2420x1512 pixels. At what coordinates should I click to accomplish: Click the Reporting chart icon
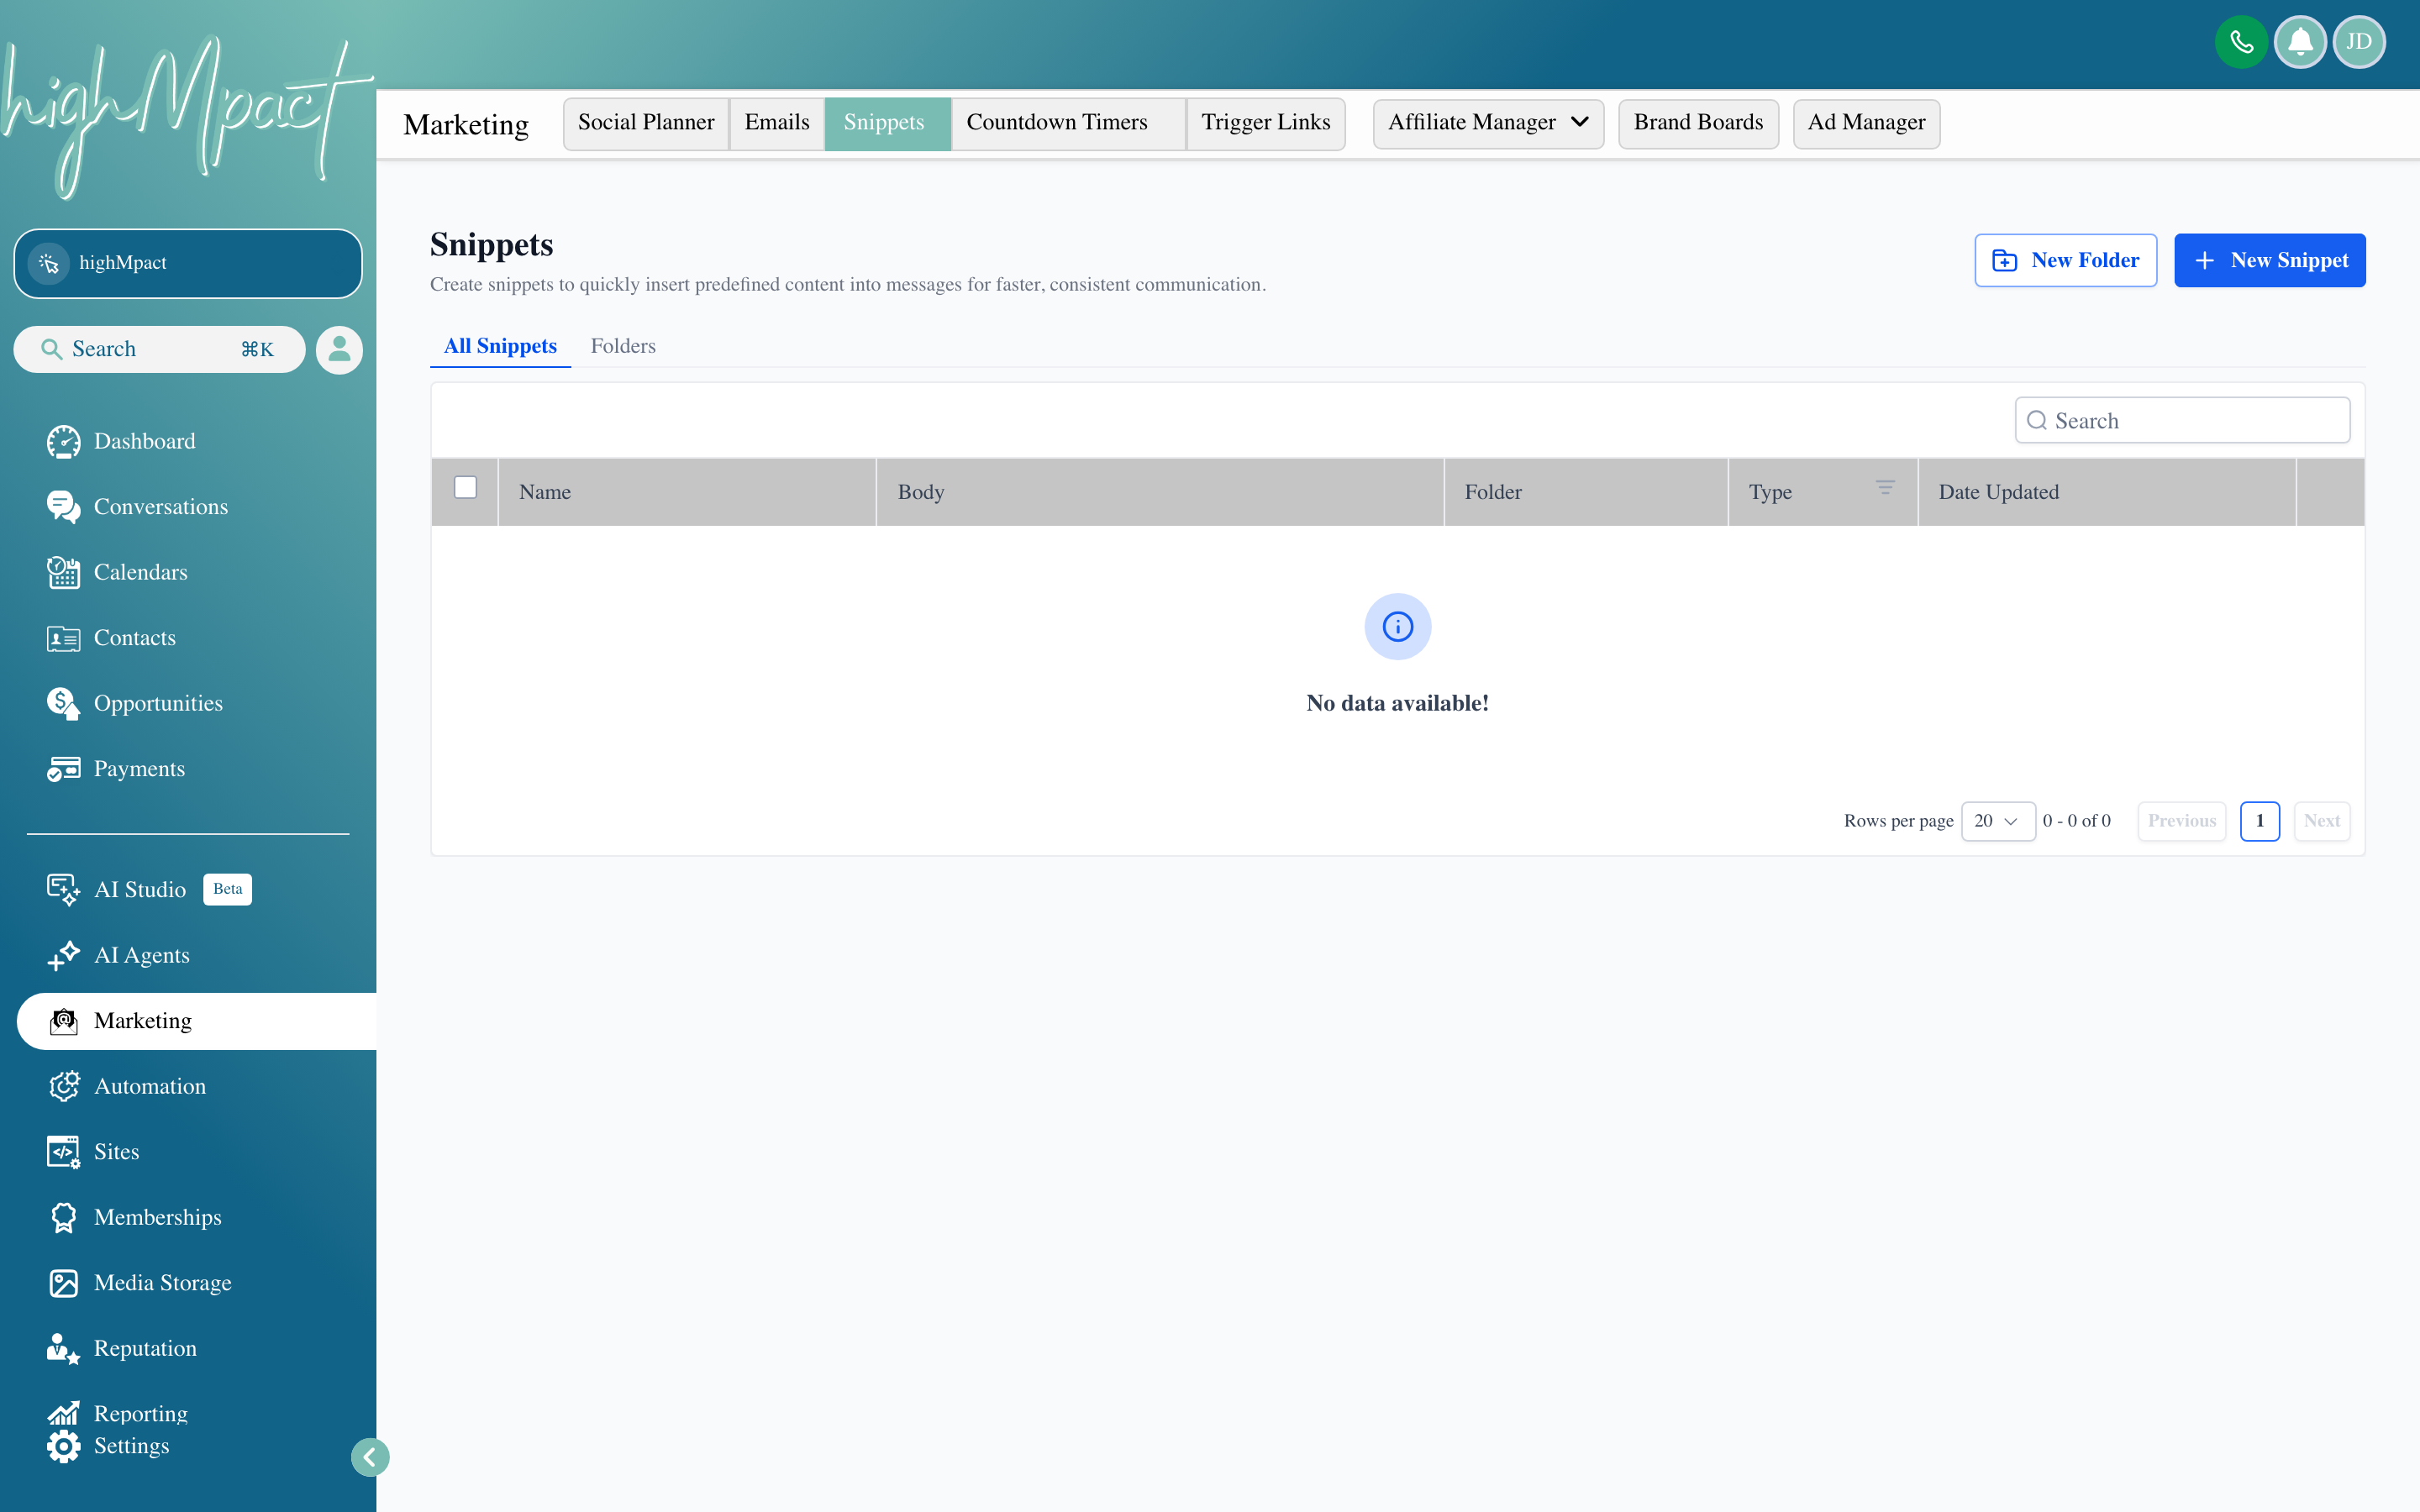63,1413
